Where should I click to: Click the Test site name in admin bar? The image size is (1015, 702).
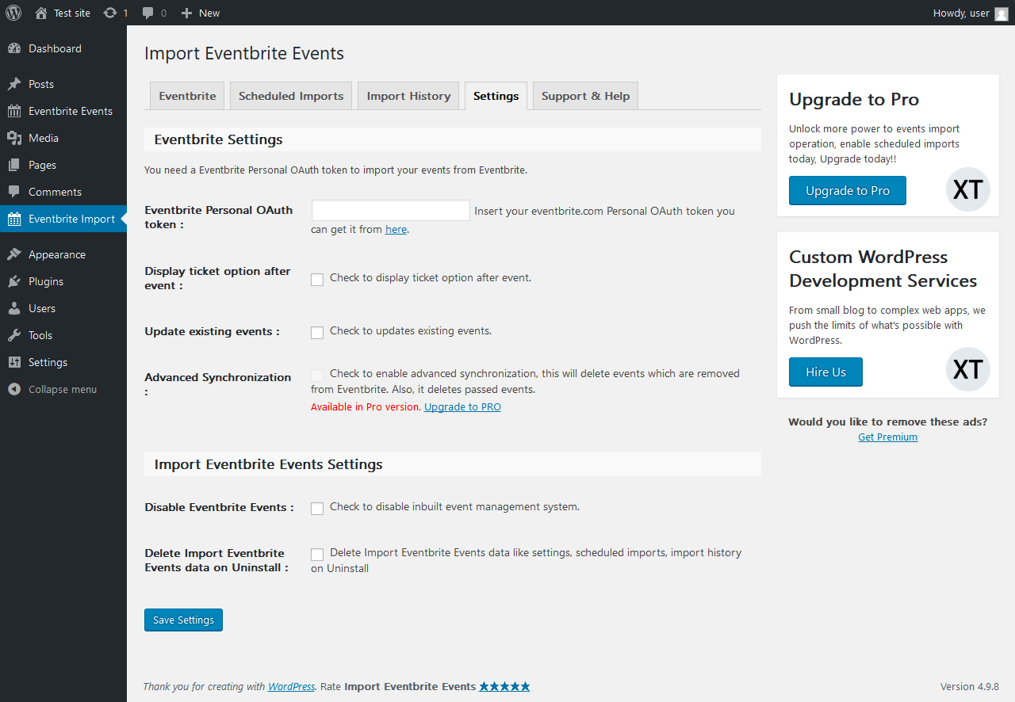[x=72, y=13]
